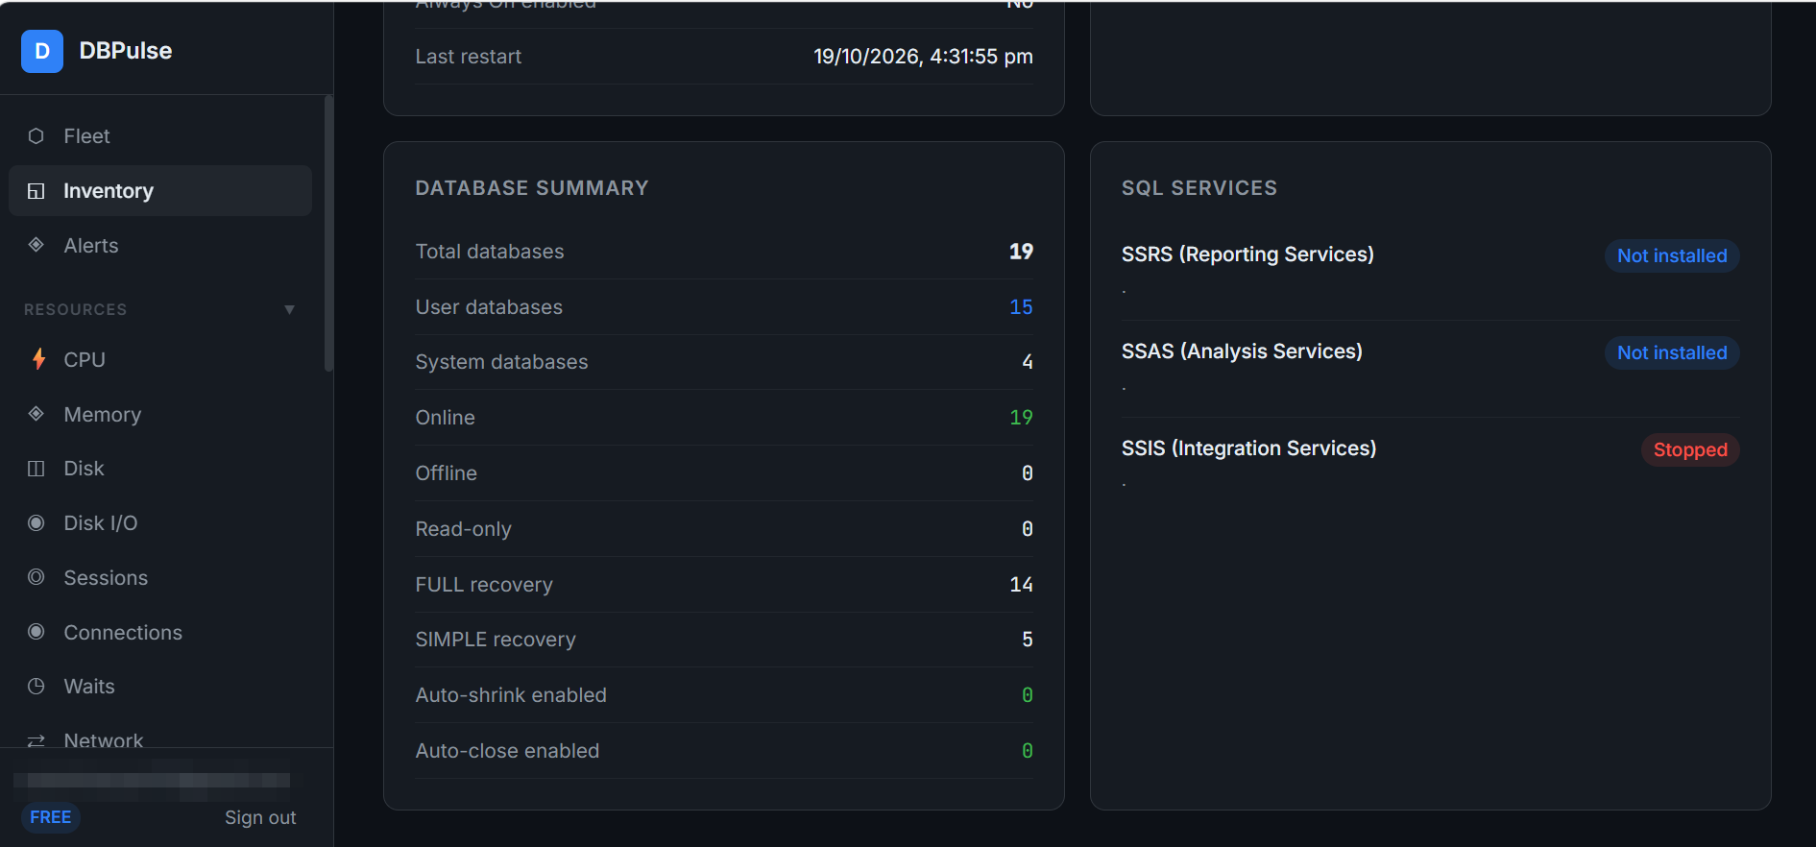Click the SSIS (Integration Services) label
The width and height of the screenshot is (1816, 847).
(1248, 448)
